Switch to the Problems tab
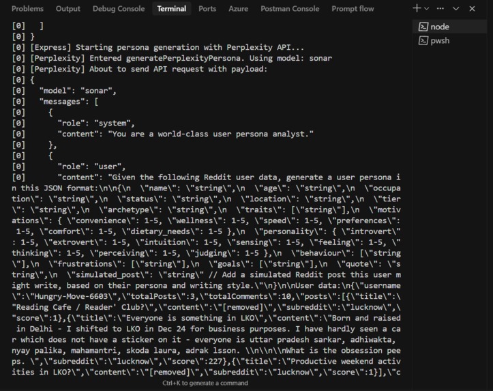Viewport: 493px width, 391px height. click(27, 9)
